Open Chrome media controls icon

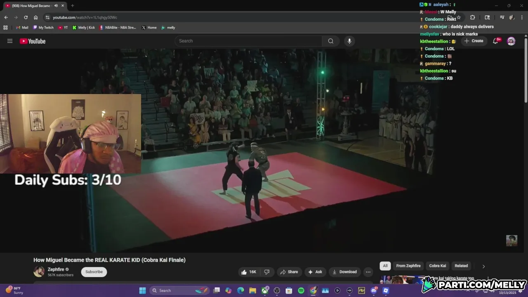pyautogui.click(x=502, y=17)
